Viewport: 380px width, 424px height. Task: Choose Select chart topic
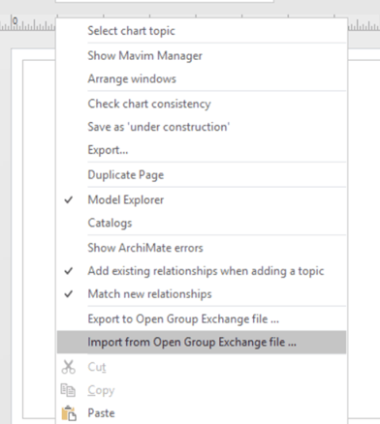click(x=131, y=31)
